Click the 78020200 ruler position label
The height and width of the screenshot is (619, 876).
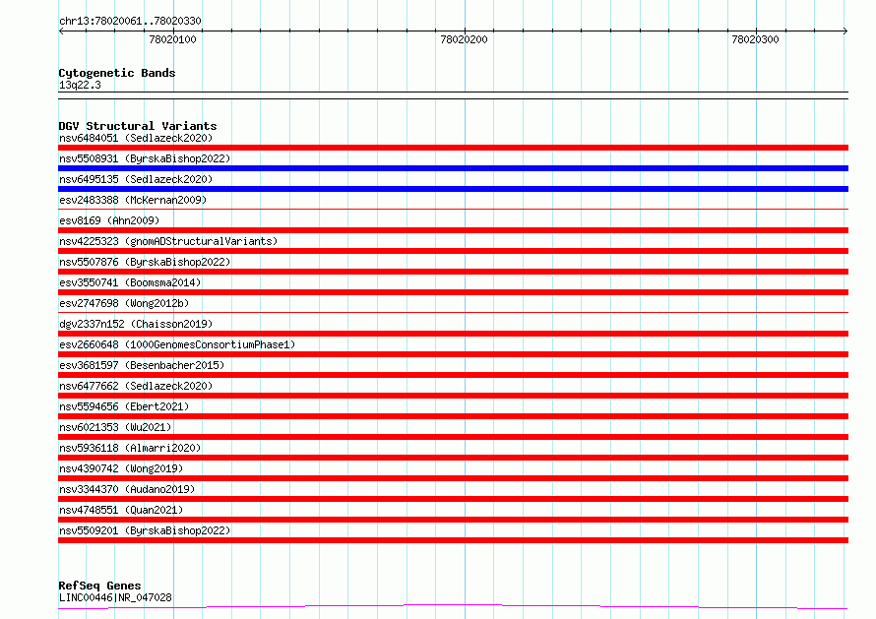coord(464,39)
